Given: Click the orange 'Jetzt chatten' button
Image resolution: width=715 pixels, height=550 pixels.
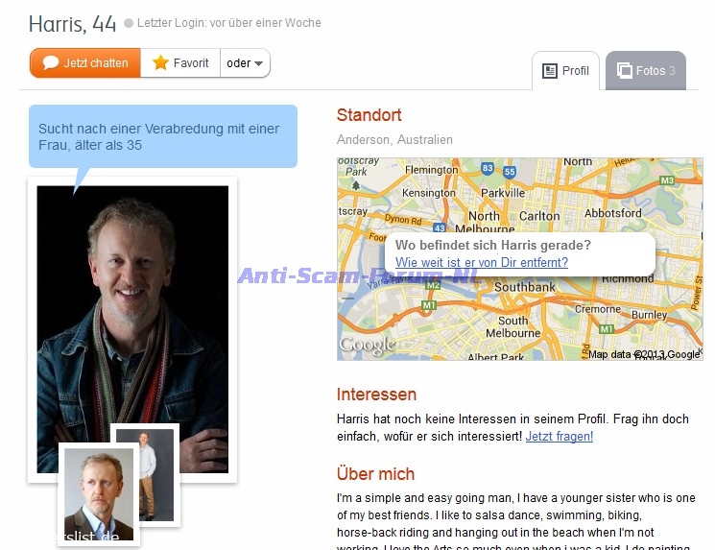Looking at the screenshot, I should pos(85,63).
